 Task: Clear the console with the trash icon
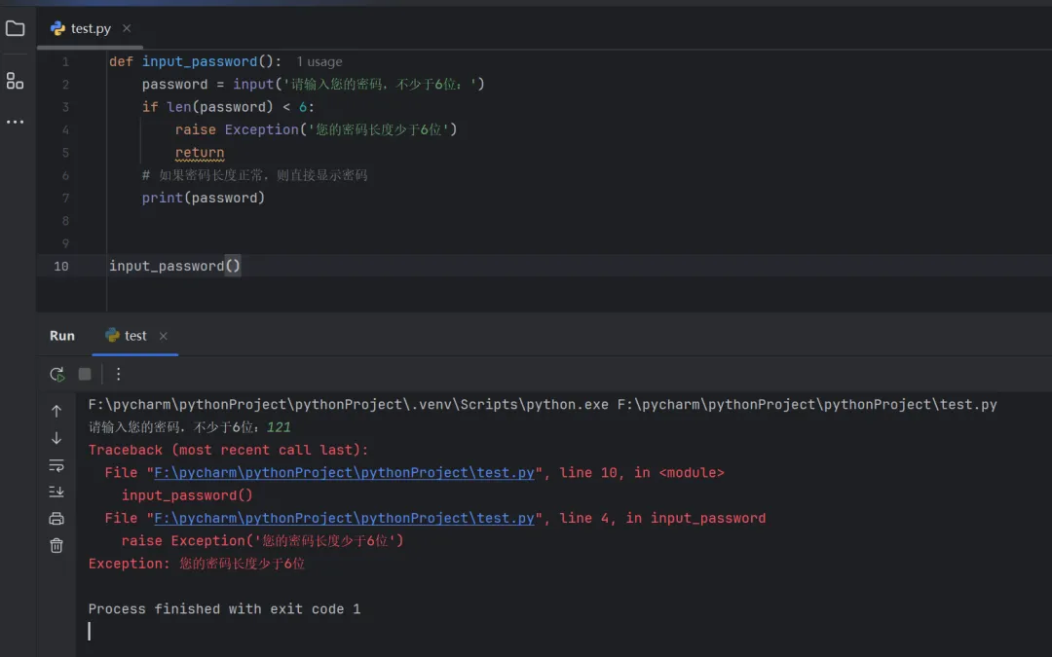[x=56, y=545]
